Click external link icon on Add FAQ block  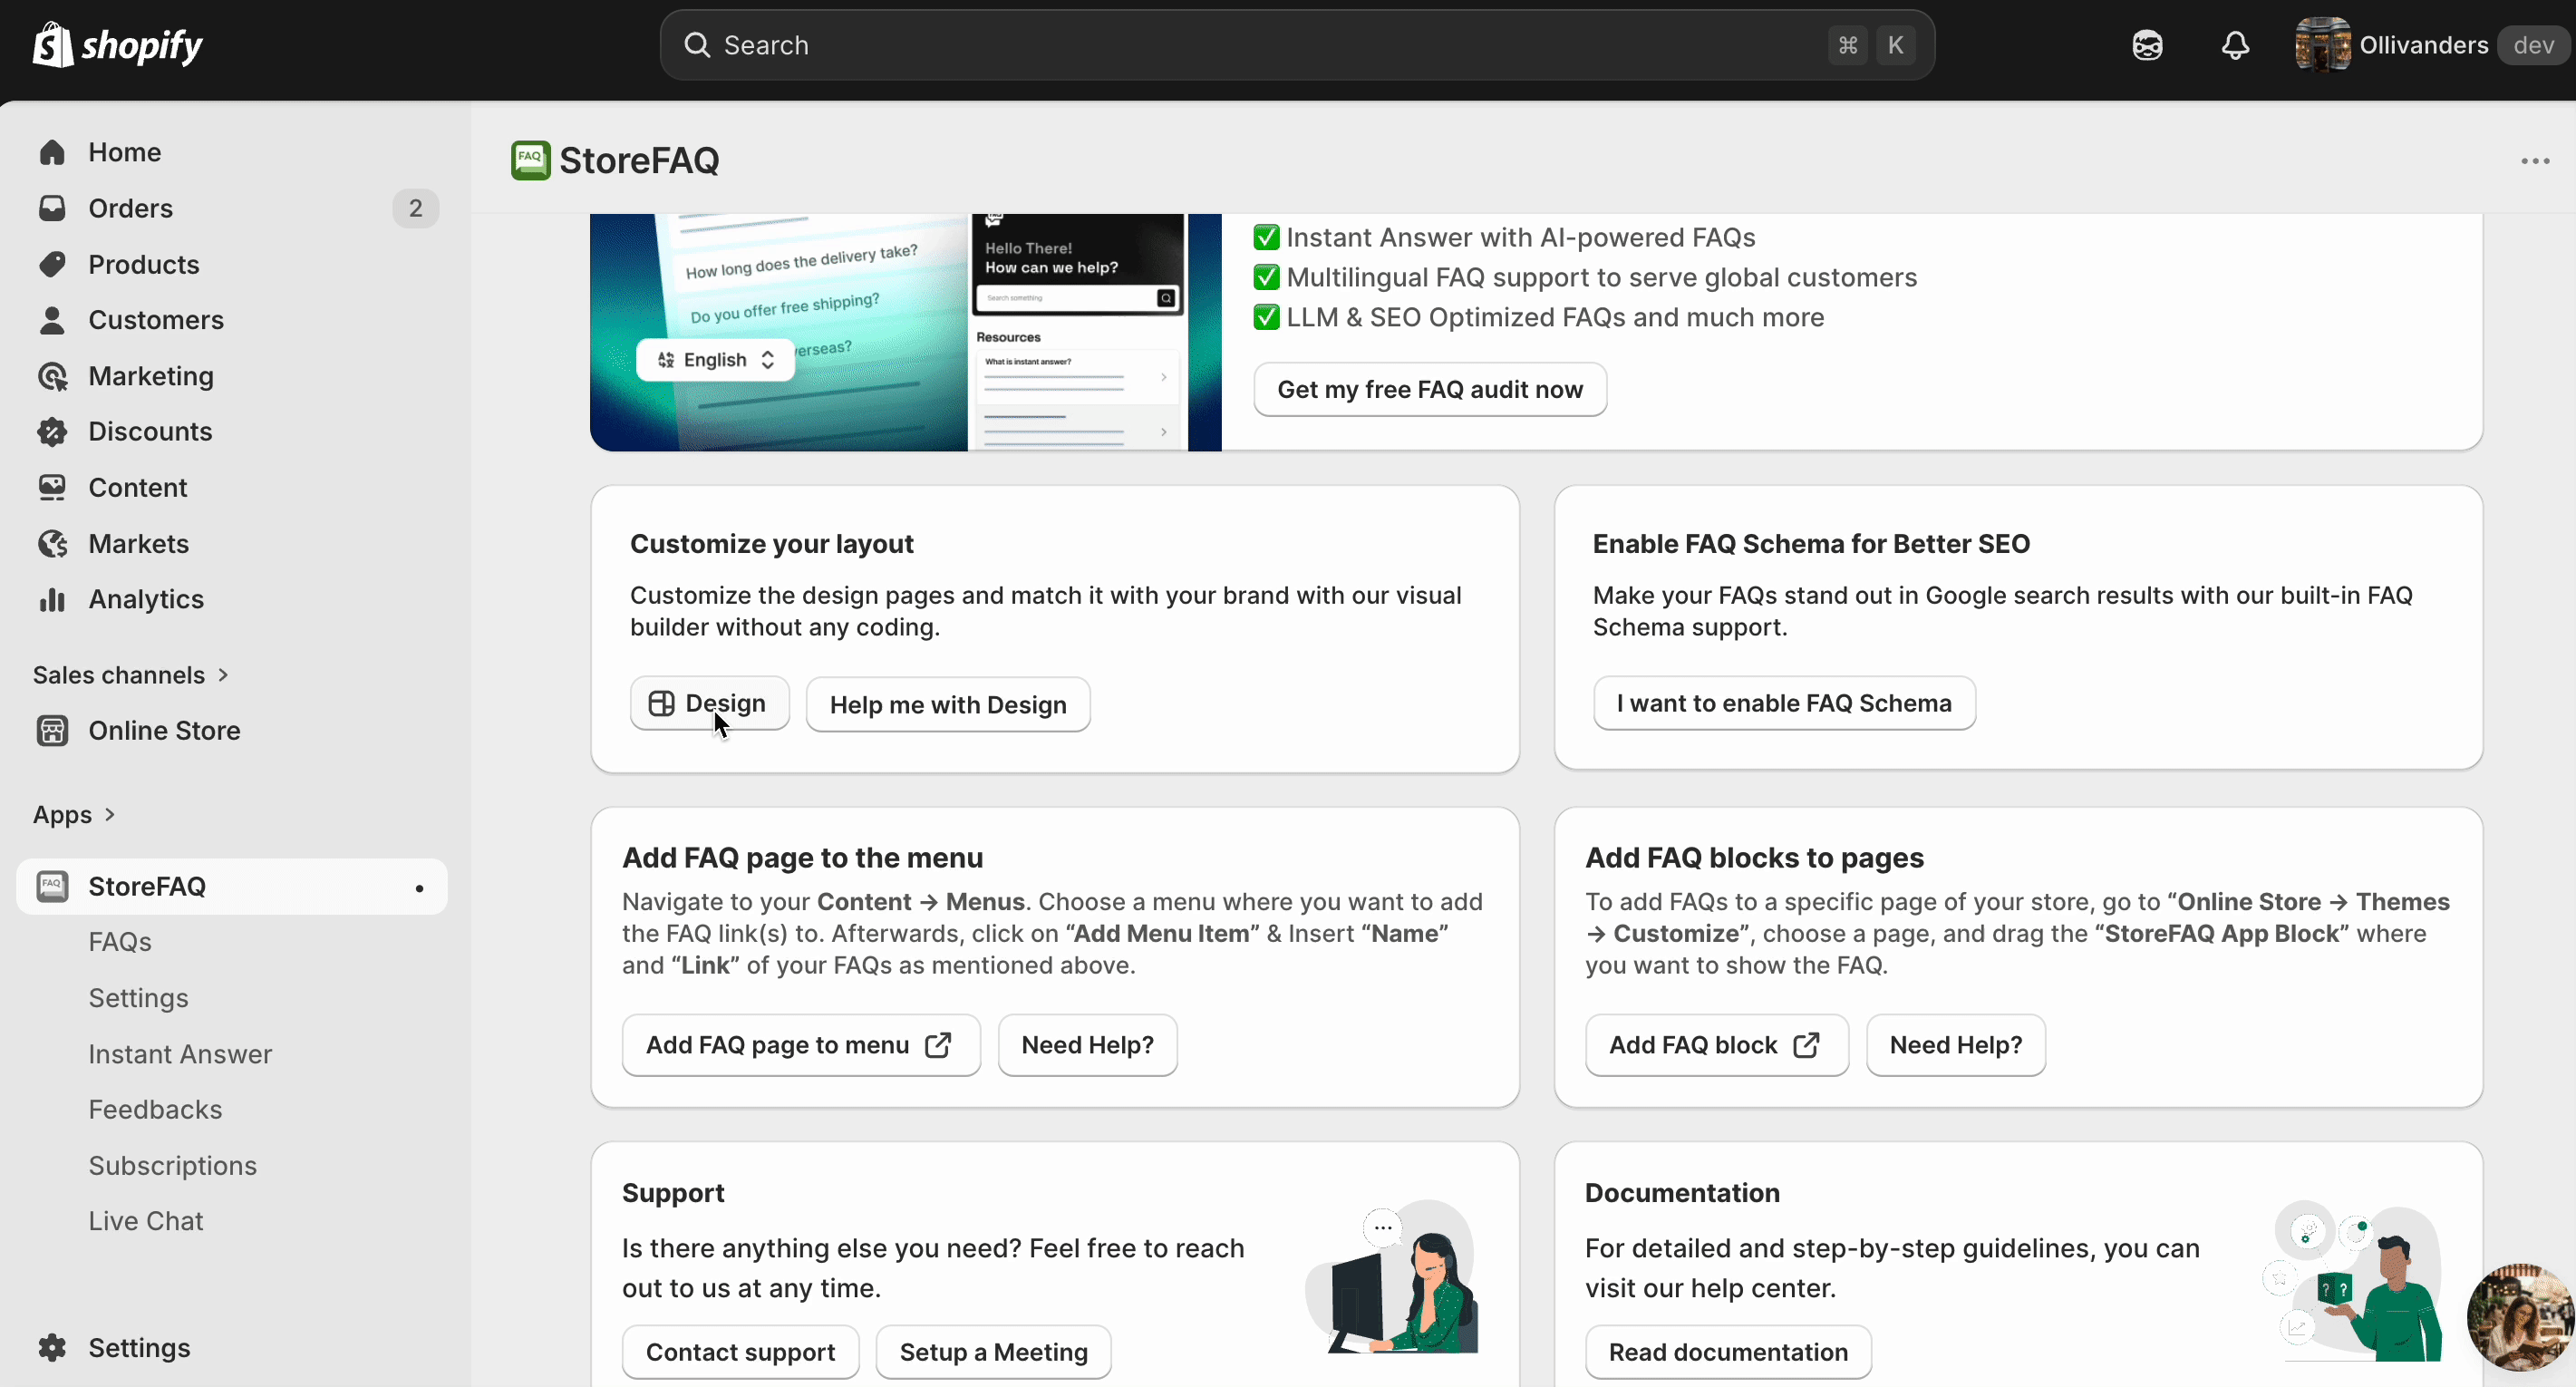1806,1045
